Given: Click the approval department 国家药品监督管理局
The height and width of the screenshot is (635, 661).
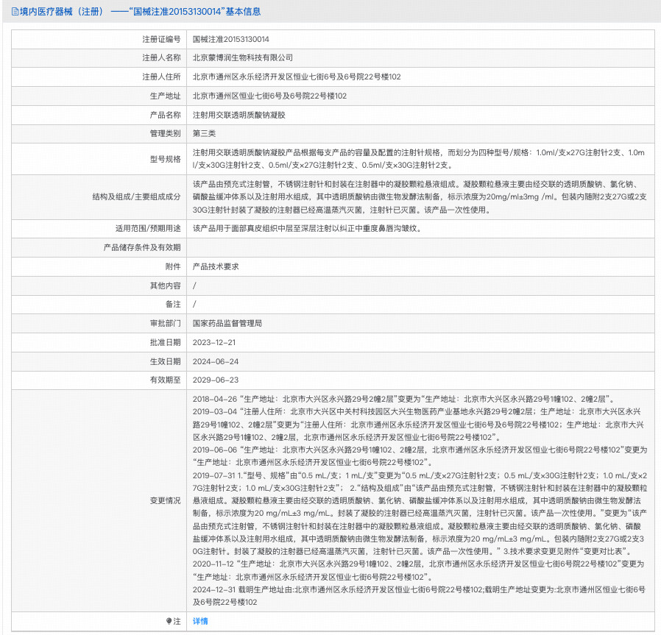Looking at the screenshot, I should [x=227, y=323].
